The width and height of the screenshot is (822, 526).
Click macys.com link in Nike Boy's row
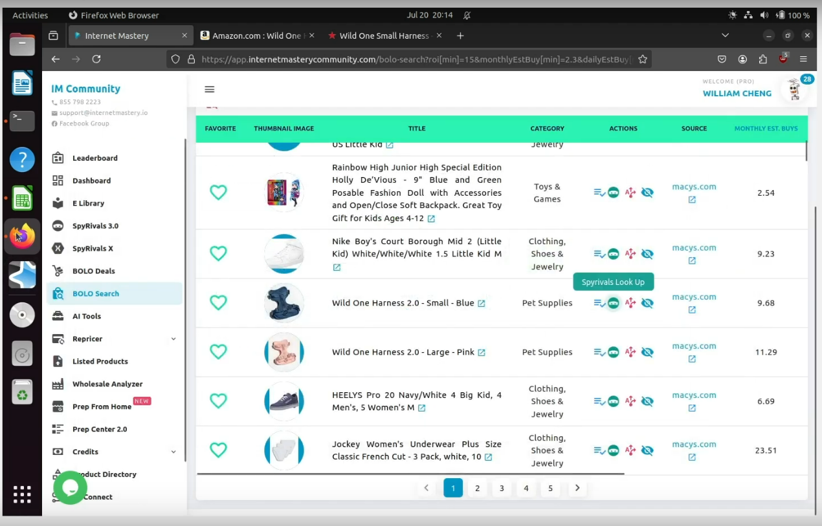(694, 247)
